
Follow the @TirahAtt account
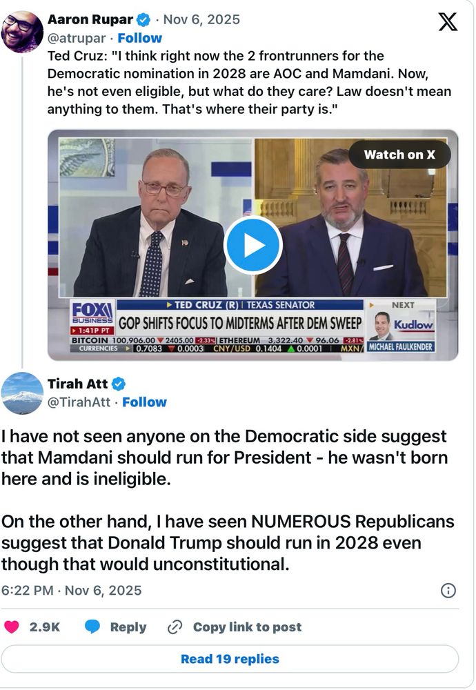tap(144, 402)
